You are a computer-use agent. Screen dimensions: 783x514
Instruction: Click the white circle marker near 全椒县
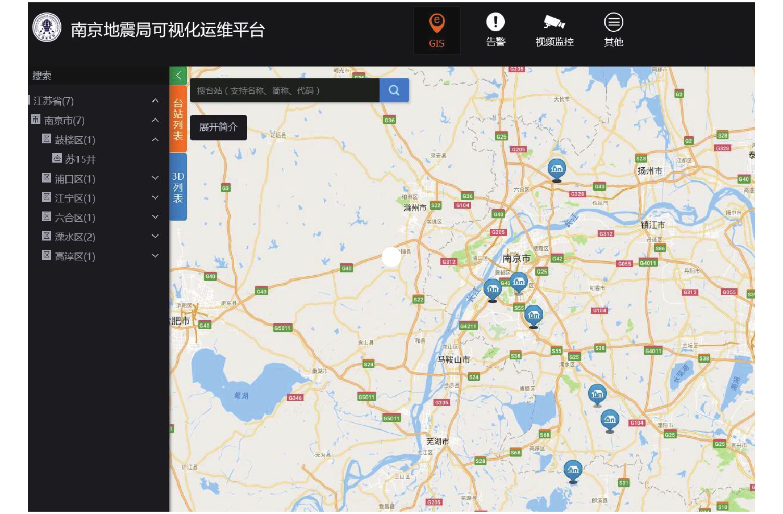[391, 257]
